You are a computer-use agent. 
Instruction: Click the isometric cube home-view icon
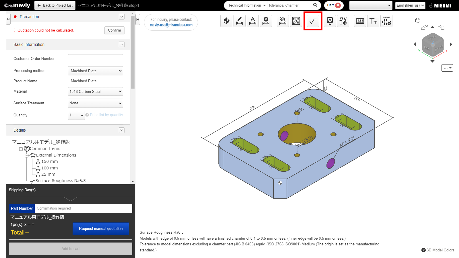(418, 20)
